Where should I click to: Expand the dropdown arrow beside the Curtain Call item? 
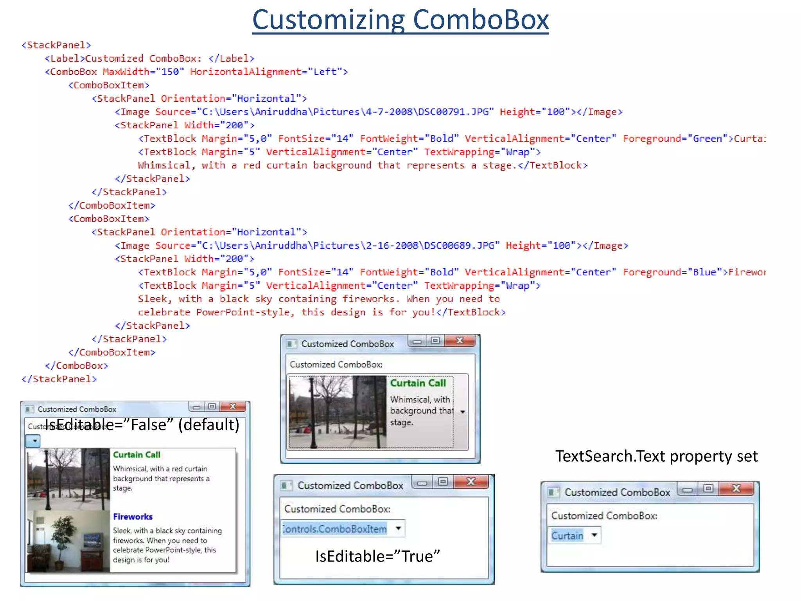coord(462,412)
